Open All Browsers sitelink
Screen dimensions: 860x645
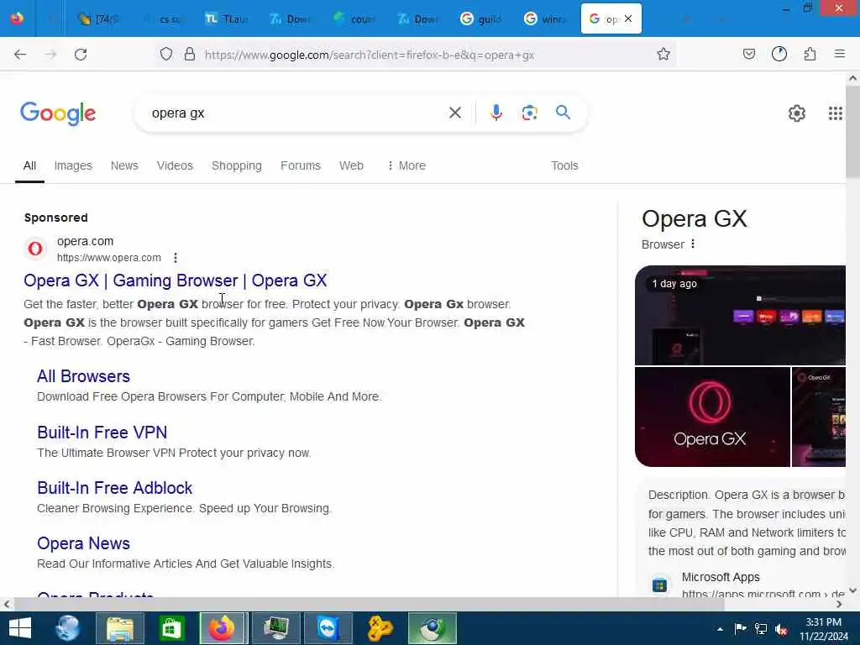pos(83,376)
